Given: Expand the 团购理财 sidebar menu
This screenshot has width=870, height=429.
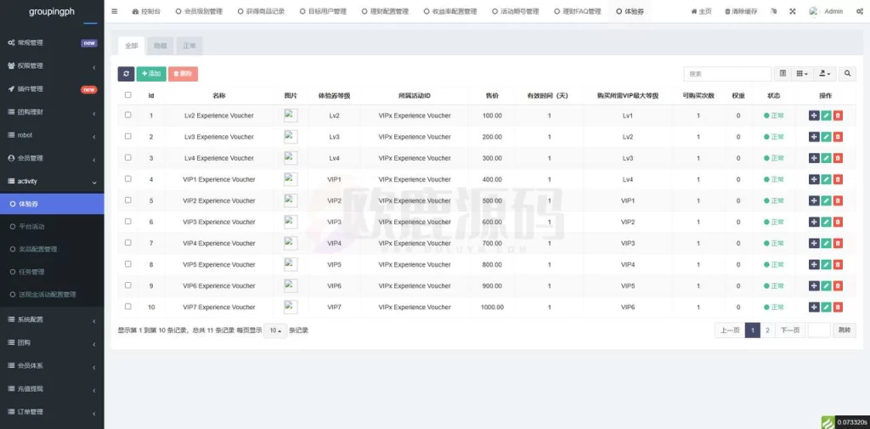Looking at the screenshot, I should click(52, 112).
